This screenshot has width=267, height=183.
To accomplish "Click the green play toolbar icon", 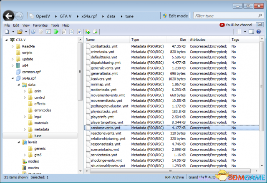I will (x=56, y=32).
